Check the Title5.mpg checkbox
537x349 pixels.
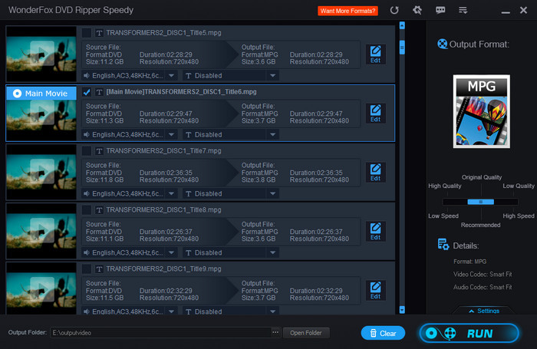(x=87, y=33)
